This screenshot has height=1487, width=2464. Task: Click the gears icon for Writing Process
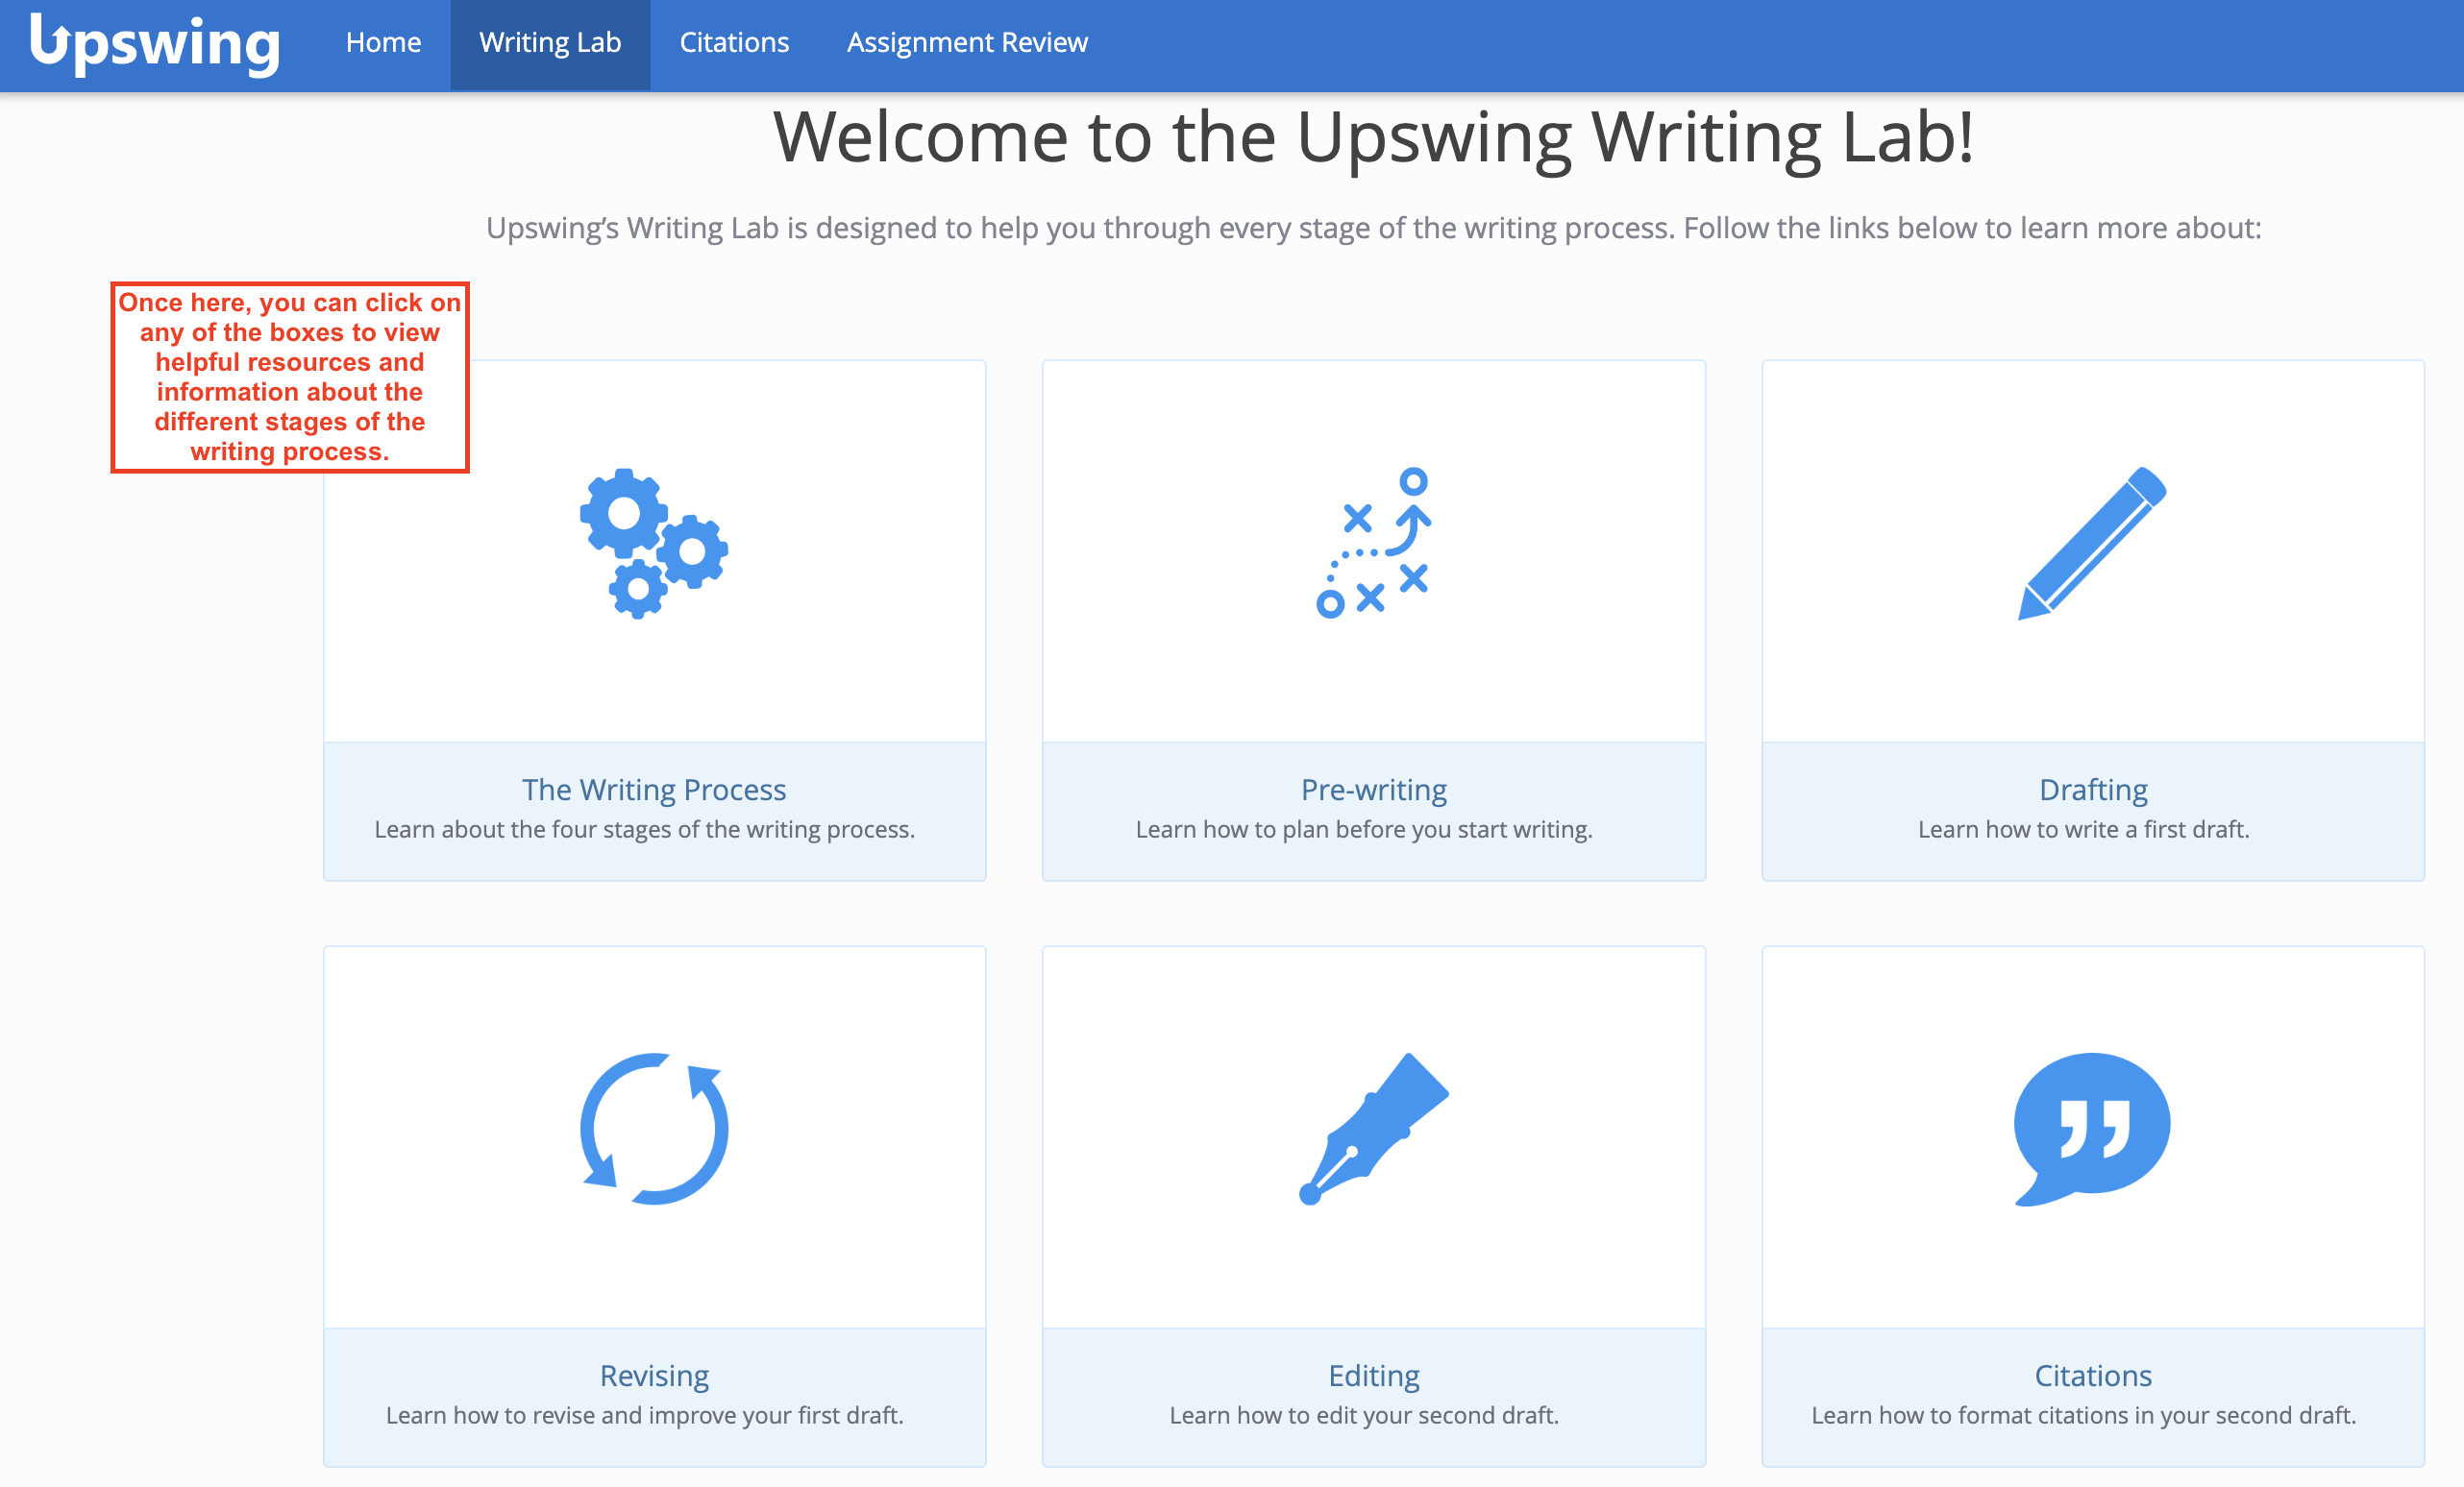(x=653, y=543)
